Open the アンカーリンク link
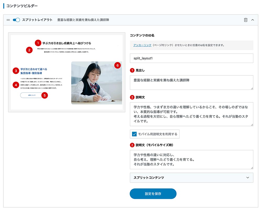 point(142,45)
